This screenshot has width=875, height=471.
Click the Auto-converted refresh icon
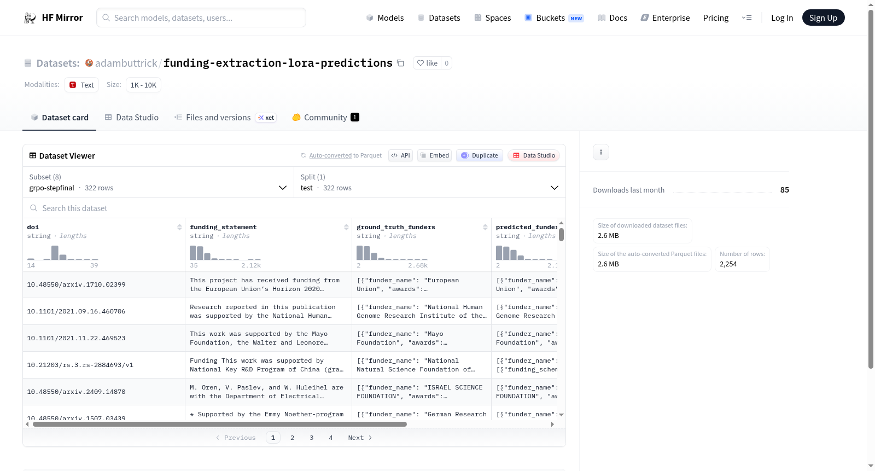tap(304, 155)
